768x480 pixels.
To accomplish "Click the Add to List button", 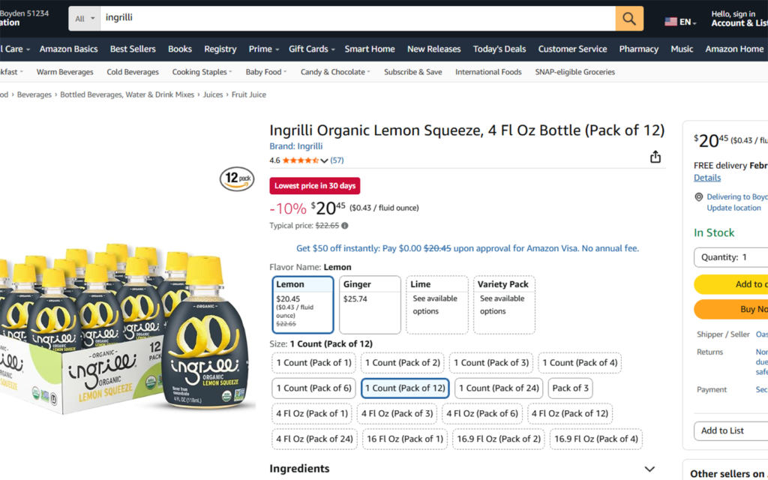I will 722,430.
